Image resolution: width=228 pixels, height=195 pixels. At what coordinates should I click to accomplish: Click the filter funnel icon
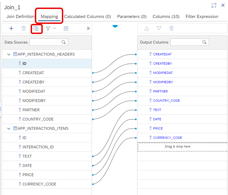[48, 28]
